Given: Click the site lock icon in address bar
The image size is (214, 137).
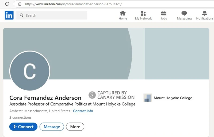Looking at the screenshot, I should click(x=20, y=4).
